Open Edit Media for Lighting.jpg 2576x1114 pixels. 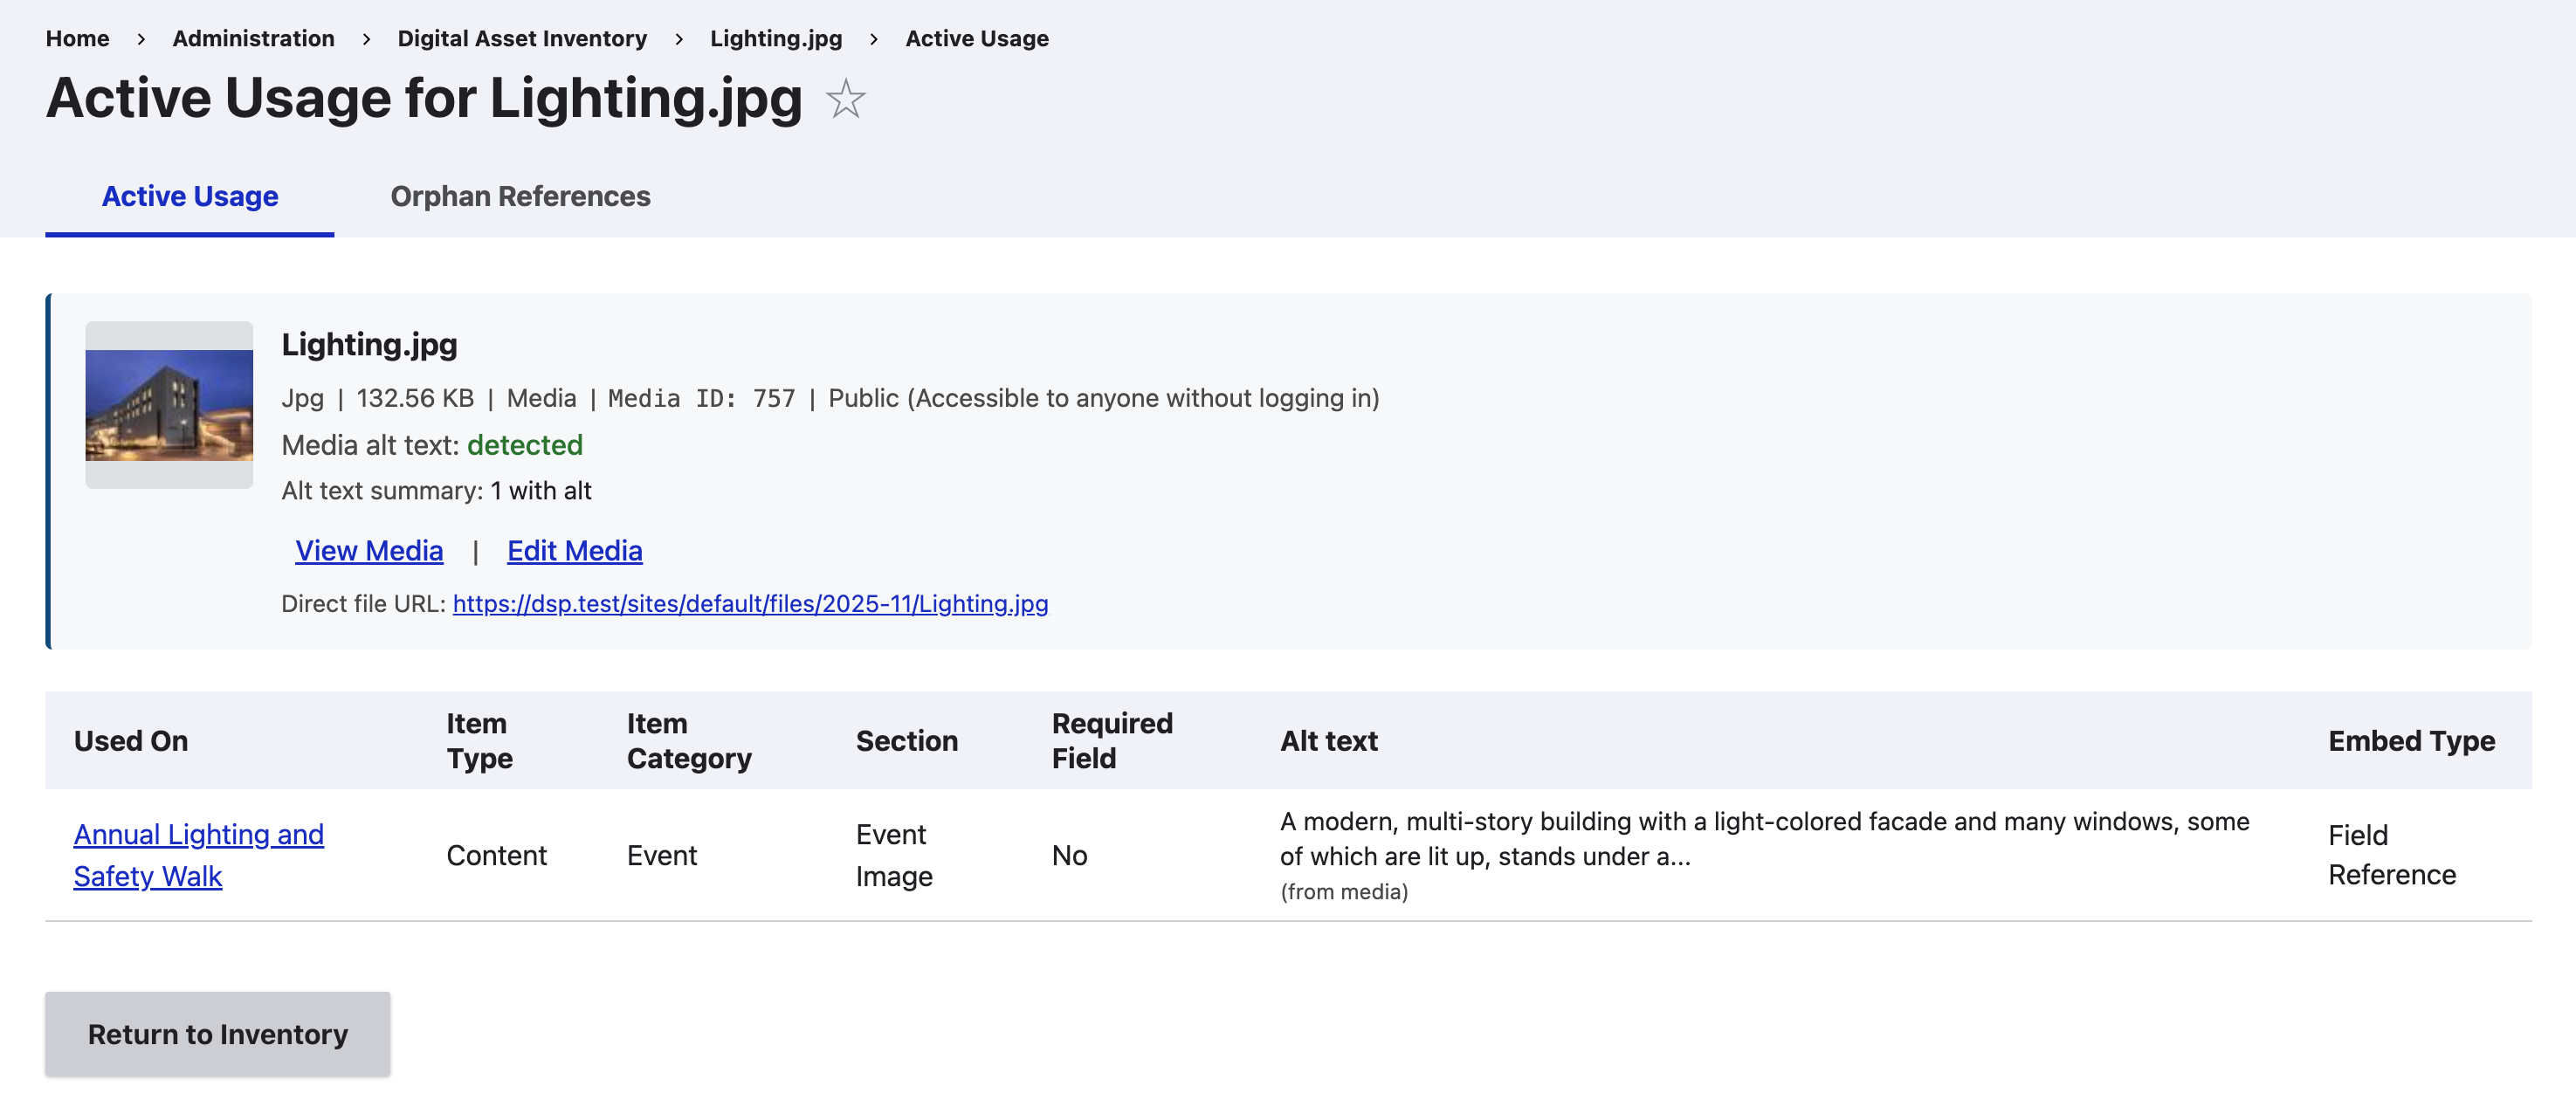(574, 550)
